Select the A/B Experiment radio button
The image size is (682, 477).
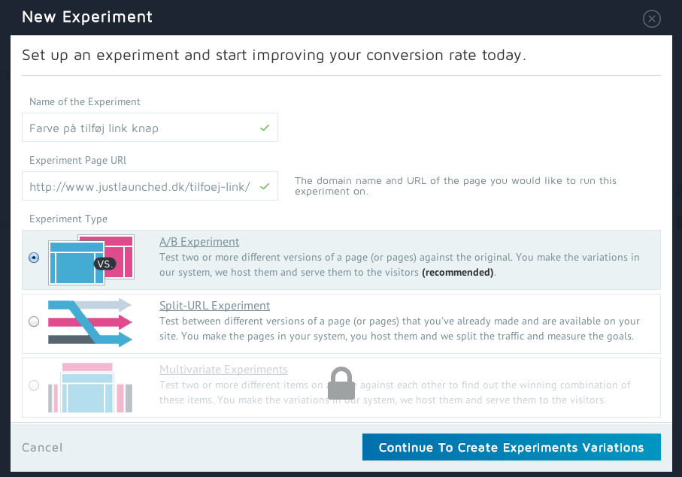coord(34,258)
